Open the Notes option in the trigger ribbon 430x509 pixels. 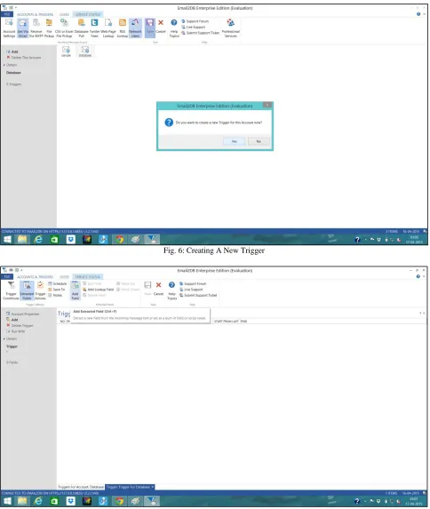[x=55, y=296]
